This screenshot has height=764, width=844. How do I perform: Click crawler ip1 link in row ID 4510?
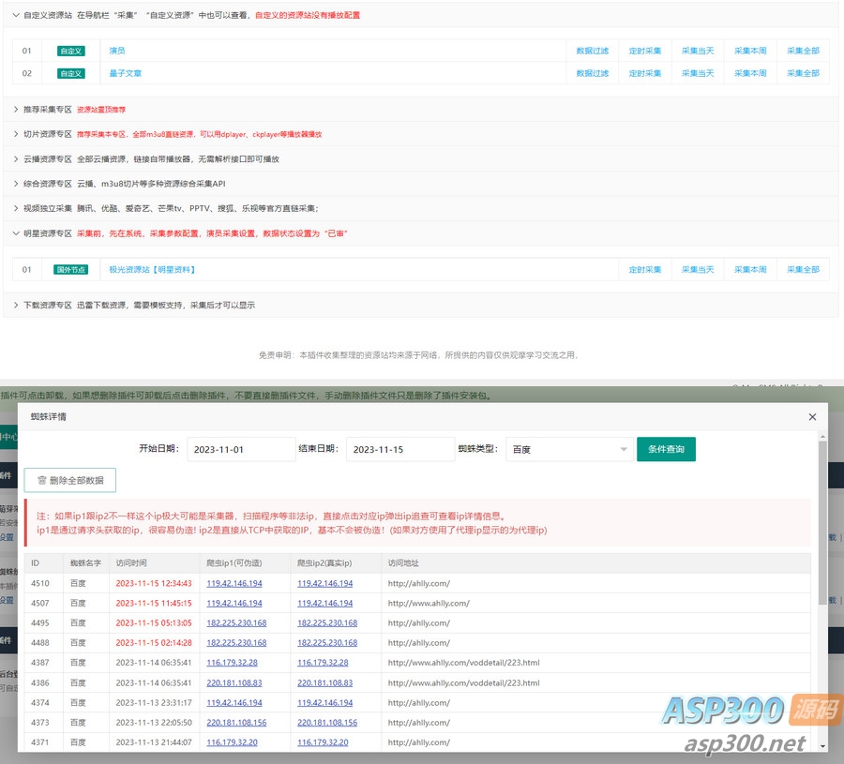pyautogui.click(x=234, y=583)
